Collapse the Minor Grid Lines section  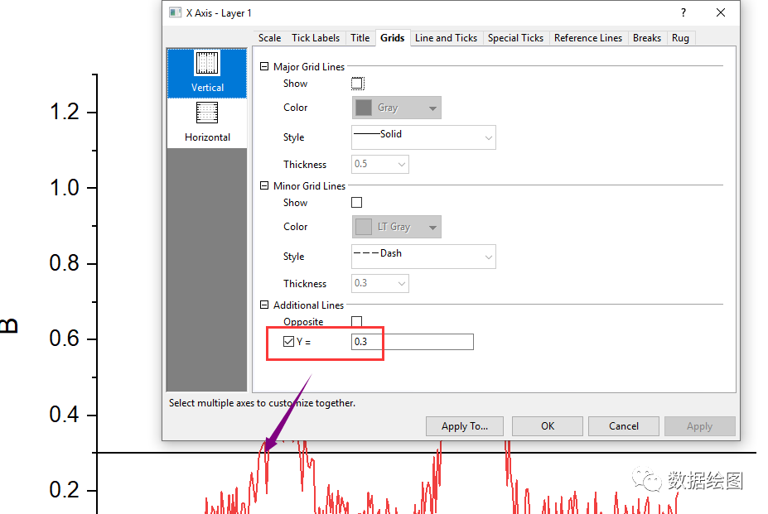(x=264, y=185)
